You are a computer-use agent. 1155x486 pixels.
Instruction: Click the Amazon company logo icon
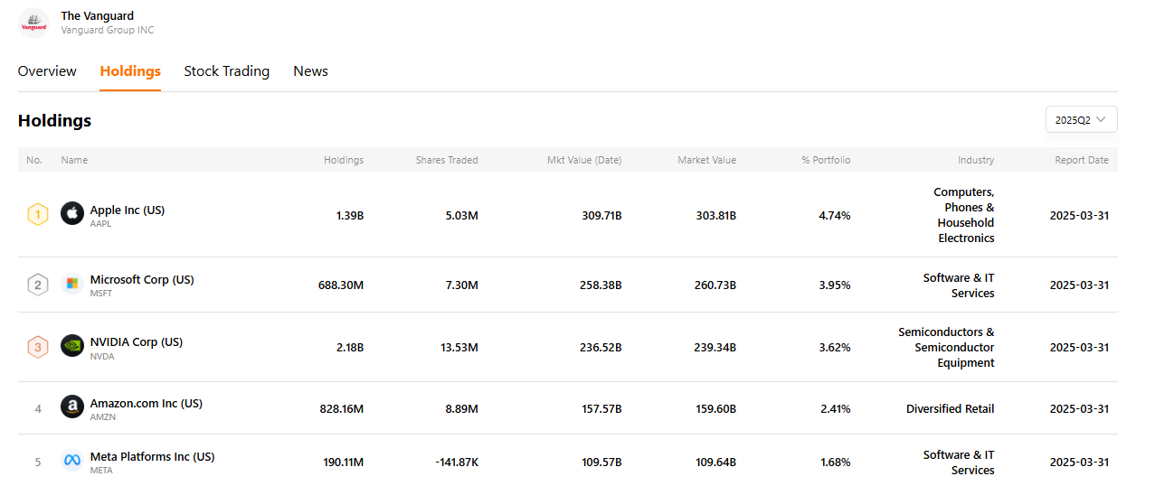[72, 407]
